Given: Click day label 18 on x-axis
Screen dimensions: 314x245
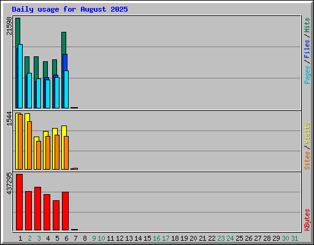Looking at the screenshot, I should [175, 238].
